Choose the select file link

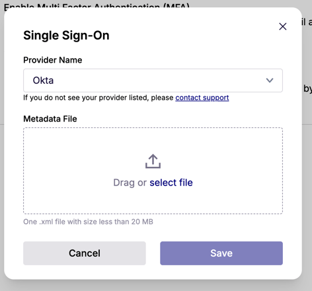[171, 183]
